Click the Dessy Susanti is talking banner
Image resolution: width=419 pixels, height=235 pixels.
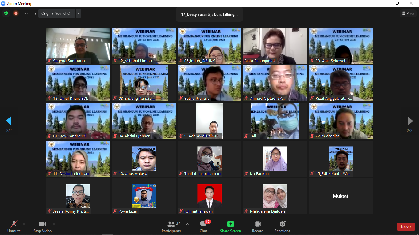click(209, 14)
